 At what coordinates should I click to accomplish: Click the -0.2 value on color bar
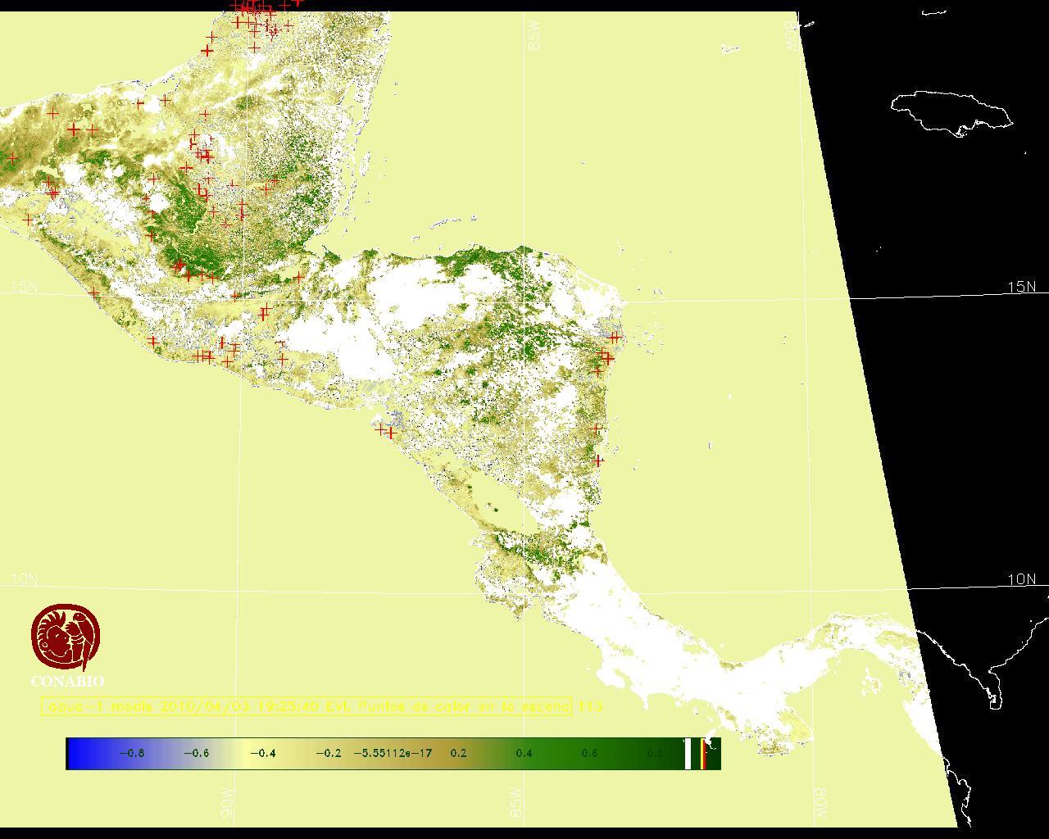[x=328, y=754]
